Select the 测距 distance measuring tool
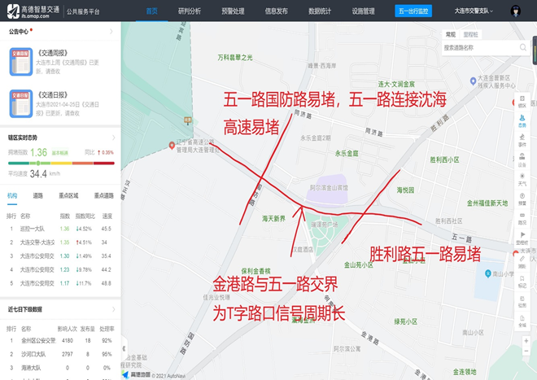537x380 pixels. [x=522, y=262]
